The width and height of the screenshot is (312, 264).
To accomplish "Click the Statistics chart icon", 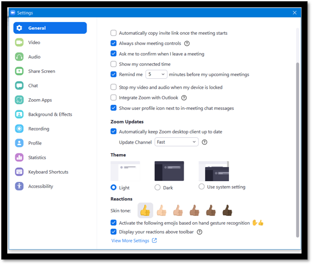I will pyautogui.click(x=19, y=157).
